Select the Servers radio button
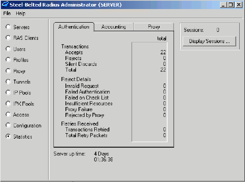Viewport: 245px width, 182px height. pos(8,27)
